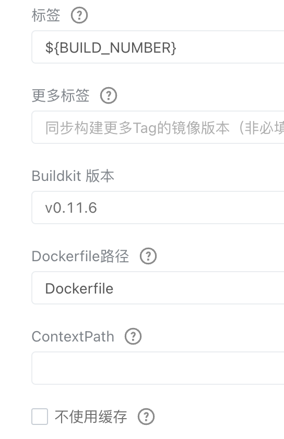Click the 不使用缓存 label text

pyautogui.click(x=91, y=417)
